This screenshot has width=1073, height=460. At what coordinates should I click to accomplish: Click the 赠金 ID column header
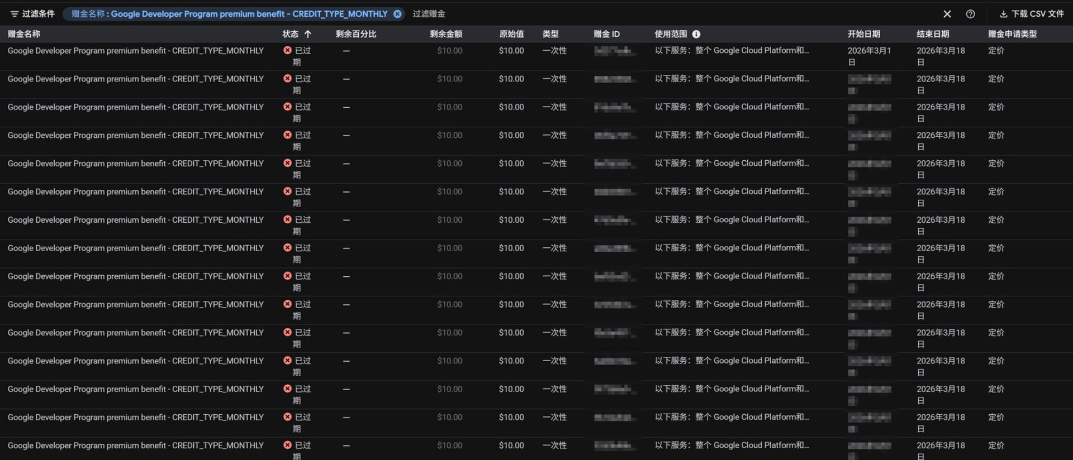pyautogui.click(x=607, y=34)
